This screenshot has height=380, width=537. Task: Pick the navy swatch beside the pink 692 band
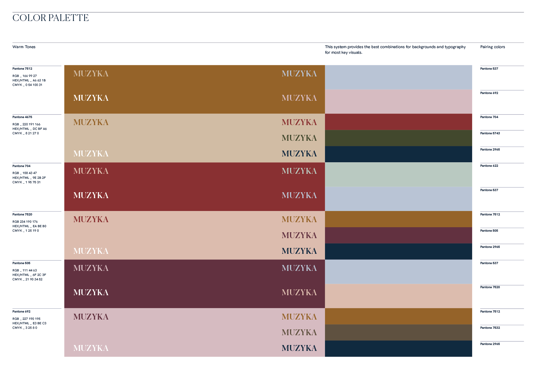tap(398, 349)
